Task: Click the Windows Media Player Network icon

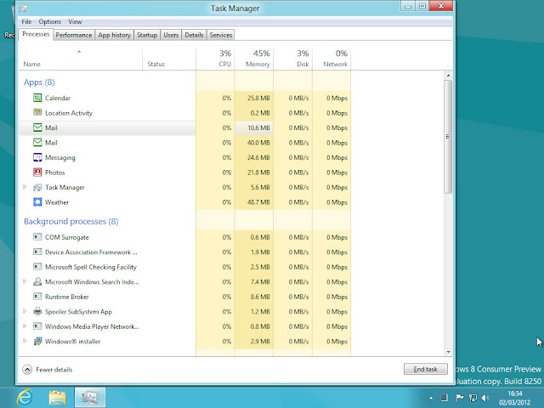Action: (37, 326)
